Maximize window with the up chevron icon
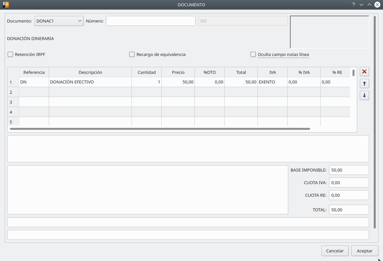The height and width of the screenshot is (261, 383). tap(369, 5)
